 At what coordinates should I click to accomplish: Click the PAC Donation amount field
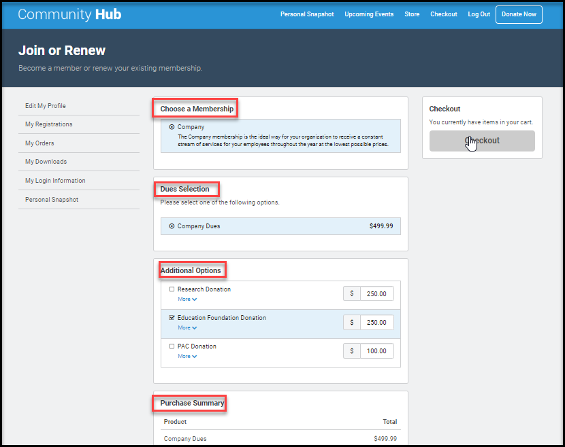[376, 351]
